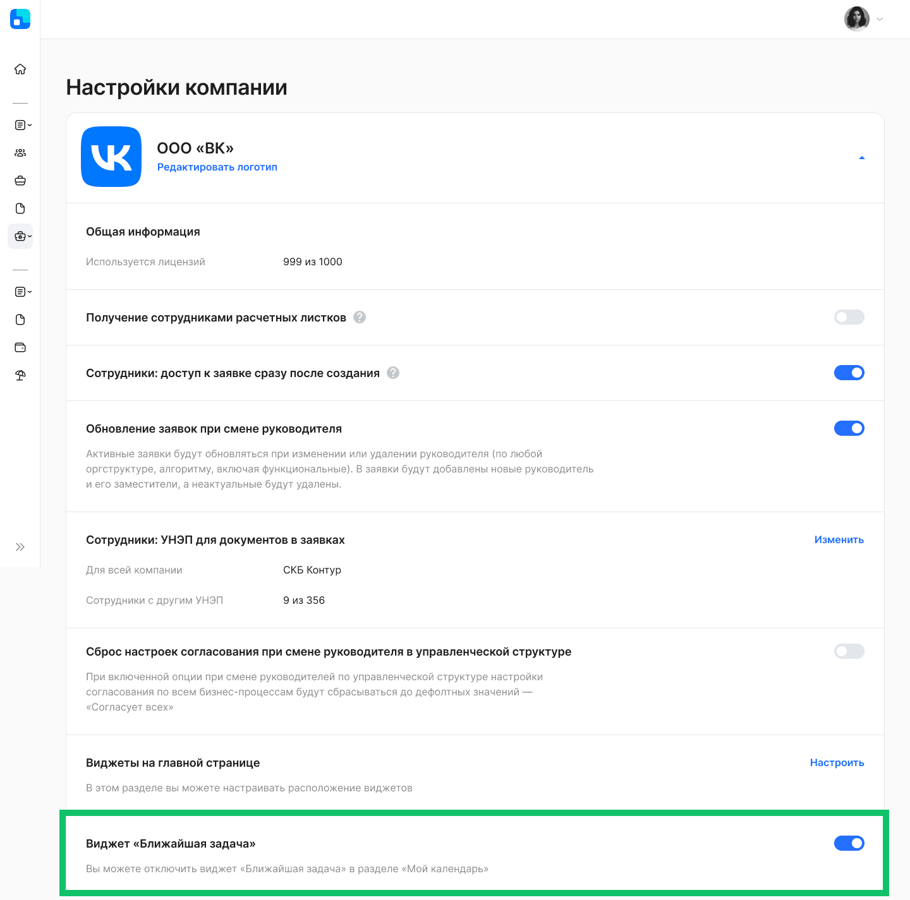Enable «Получение сотрудниками расчетных листков» toggle
Viewport: 910px width, 900px height.
[849, 317]
